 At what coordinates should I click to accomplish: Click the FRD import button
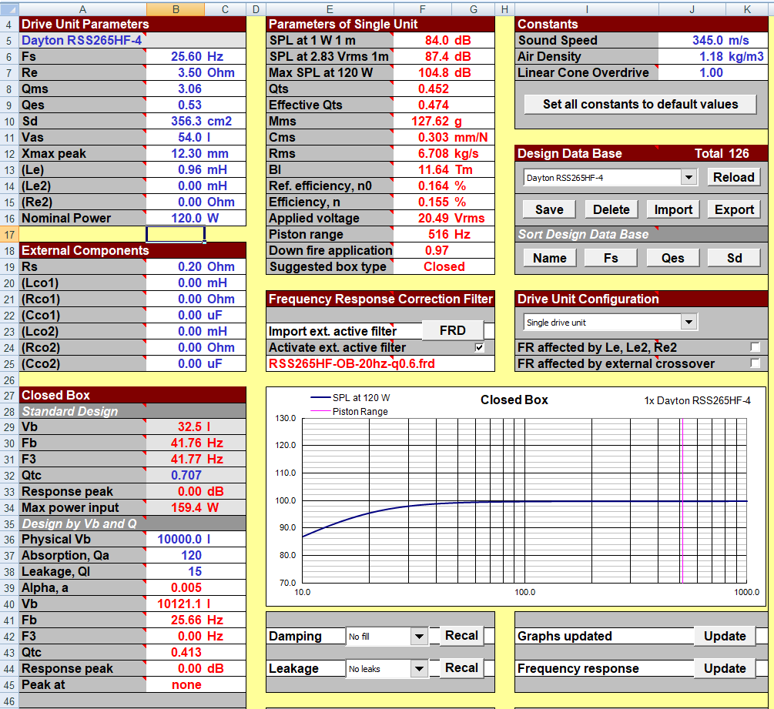click(453, 330)
